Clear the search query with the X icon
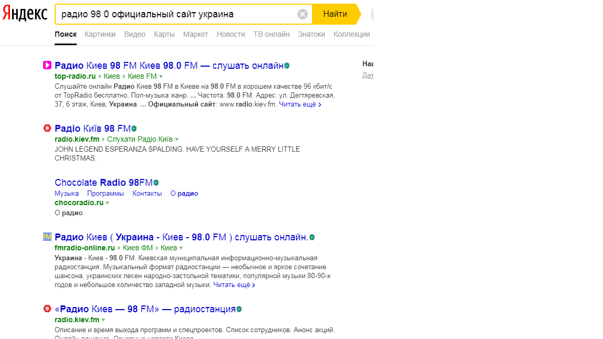 click(303, 14)
